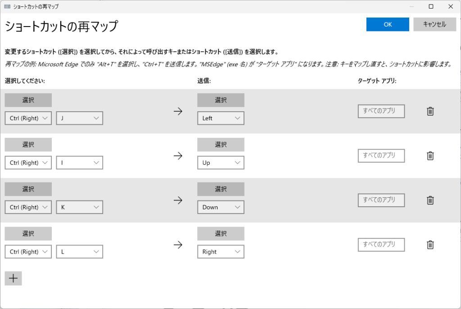Click 選択 above the Down send key
This screenshot has width=461, height=309.
click(221, 189)
